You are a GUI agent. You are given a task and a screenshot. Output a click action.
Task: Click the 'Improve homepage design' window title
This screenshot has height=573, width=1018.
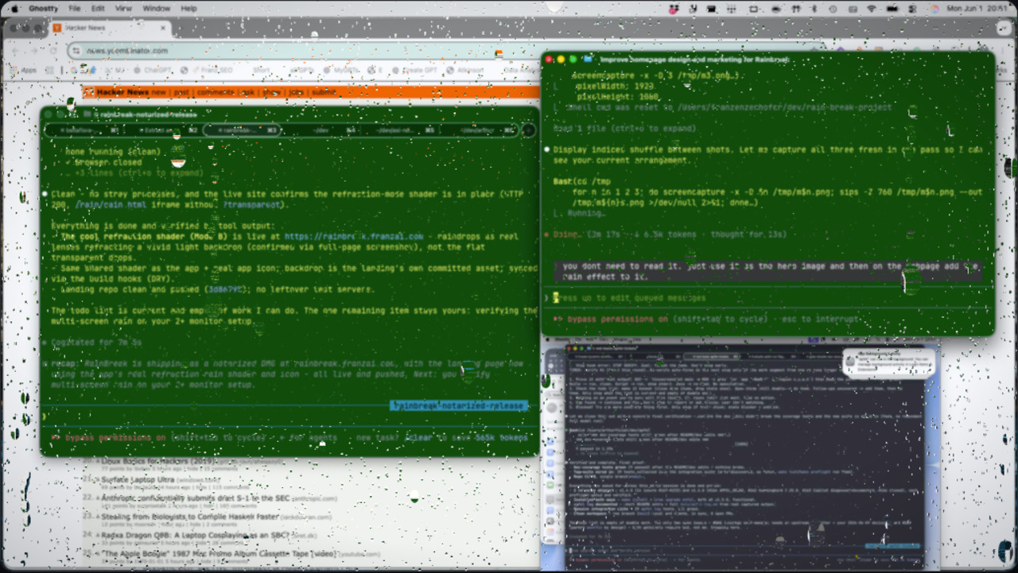(694, 60)
